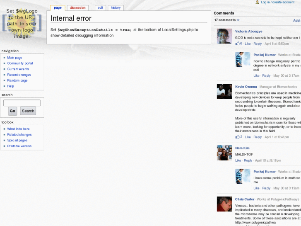This screenshot has width=301, height=226.
Task: Click Log in / create account link
Action: pyautogui.click(x=277, y=2)
